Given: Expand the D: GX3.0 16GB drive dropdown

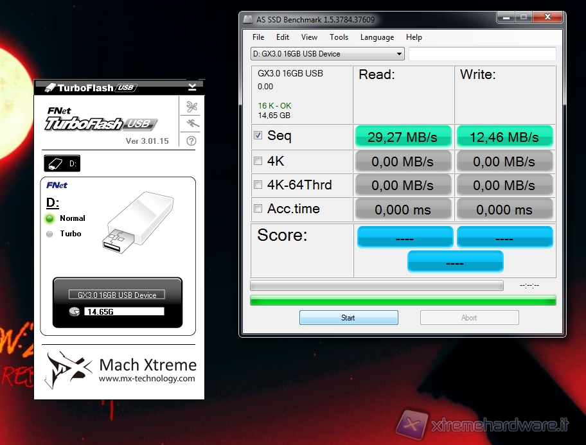Looking at the screenshot, I should pyautogui.click(x=399, y=54).
